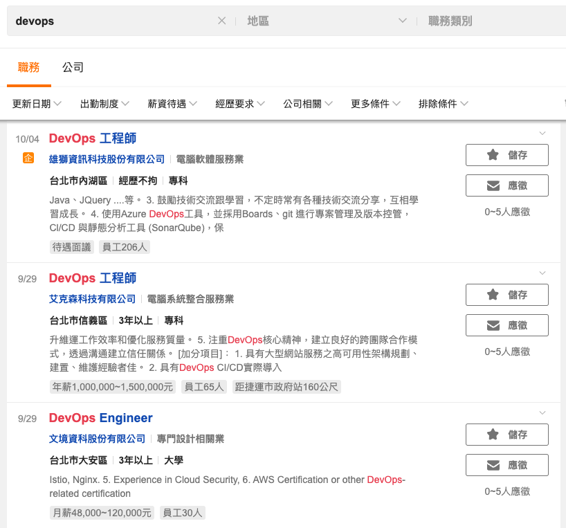Apply to 文境資科 job with 應徵
Viewport: 566px width, 528px height.
click(x=506, y=465)
